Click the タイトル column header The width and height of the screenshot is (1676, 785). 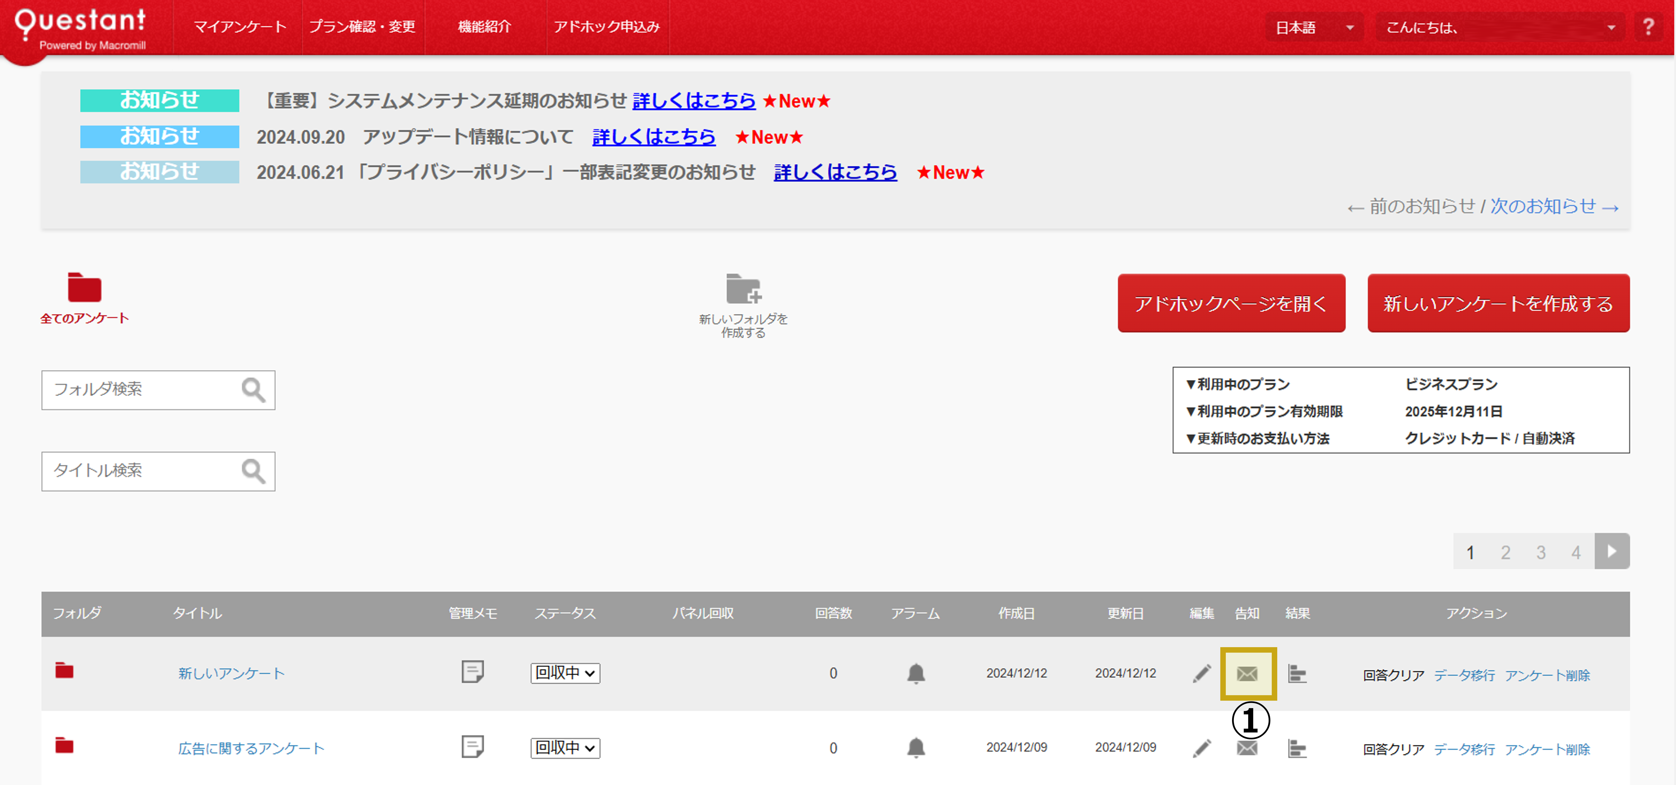(x=197, y=613)
